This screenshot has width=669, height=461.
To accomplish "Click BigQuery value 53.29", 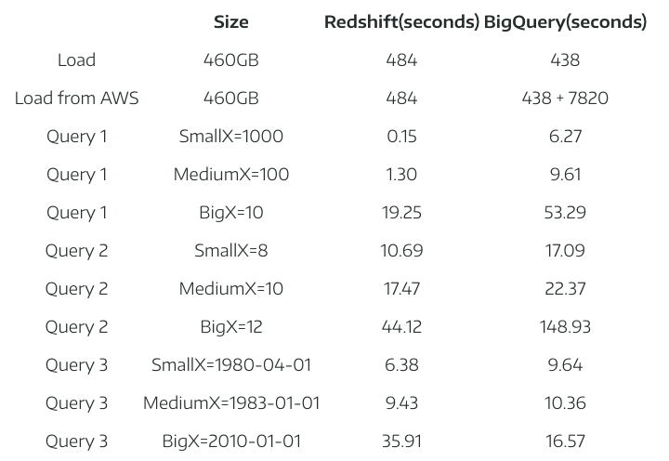I will point(565,213).
